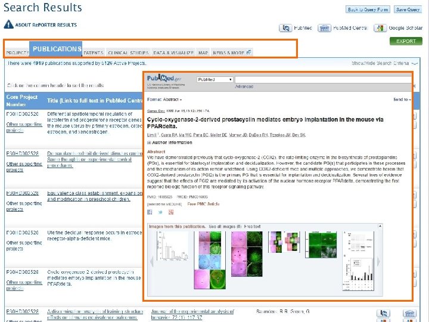Open the Send to dropdown
429x322 pixels.
402,100
